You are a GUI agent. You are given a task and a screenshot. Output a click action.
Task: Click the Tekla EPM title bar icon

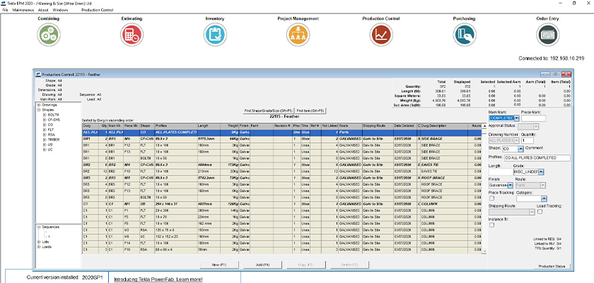(4, 4)
